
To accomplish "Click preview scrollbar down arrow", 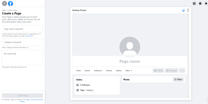I will pyautogui.click(x=188, y=97).
